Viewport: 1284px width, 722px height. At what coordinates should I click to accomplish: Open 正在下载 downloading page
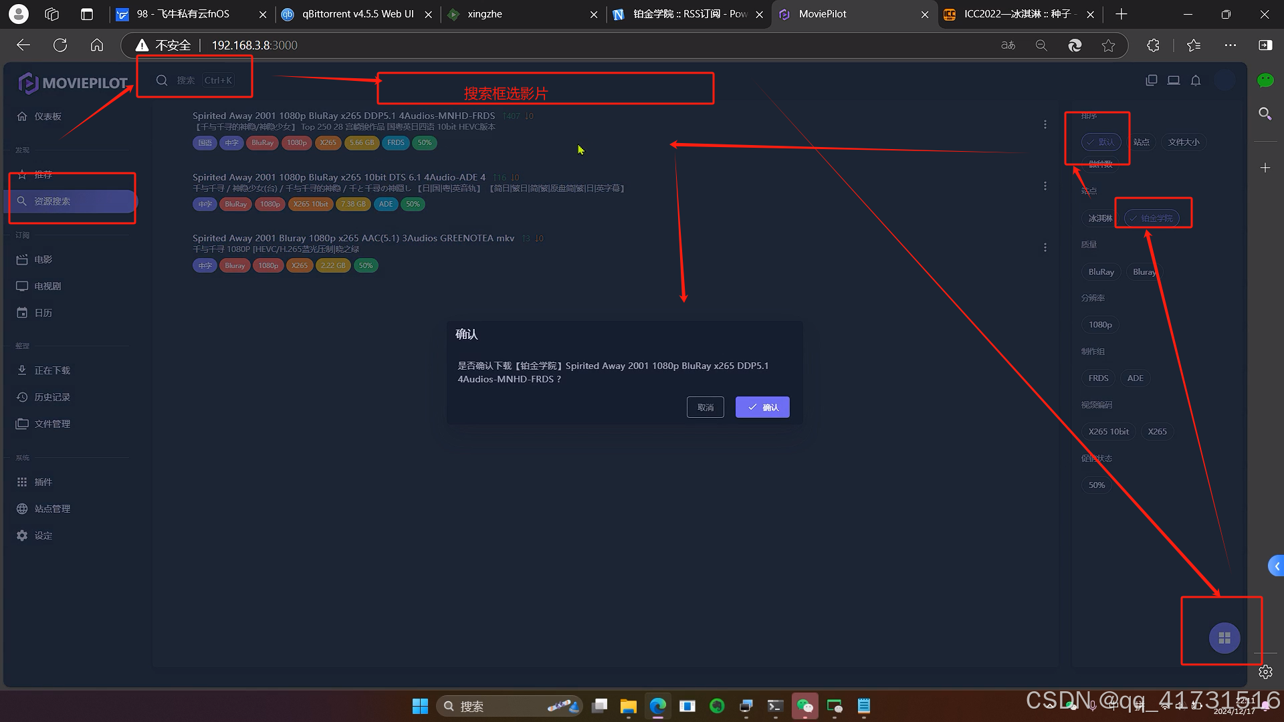point(52,370)
